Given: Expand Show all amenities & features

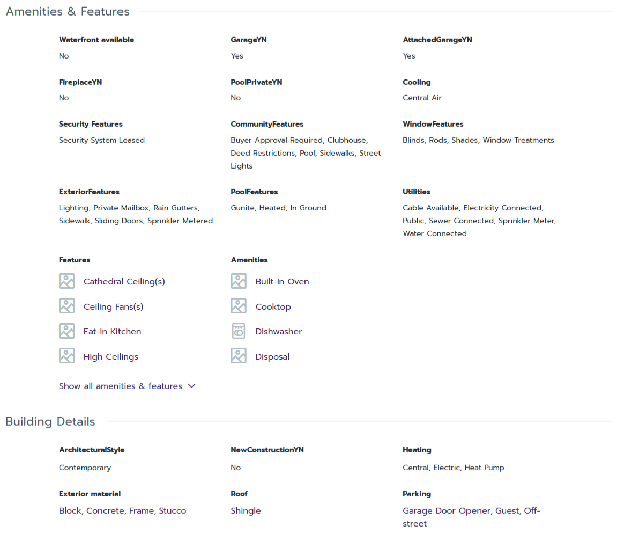Looking at the screenshot, I should click(121, 386).
